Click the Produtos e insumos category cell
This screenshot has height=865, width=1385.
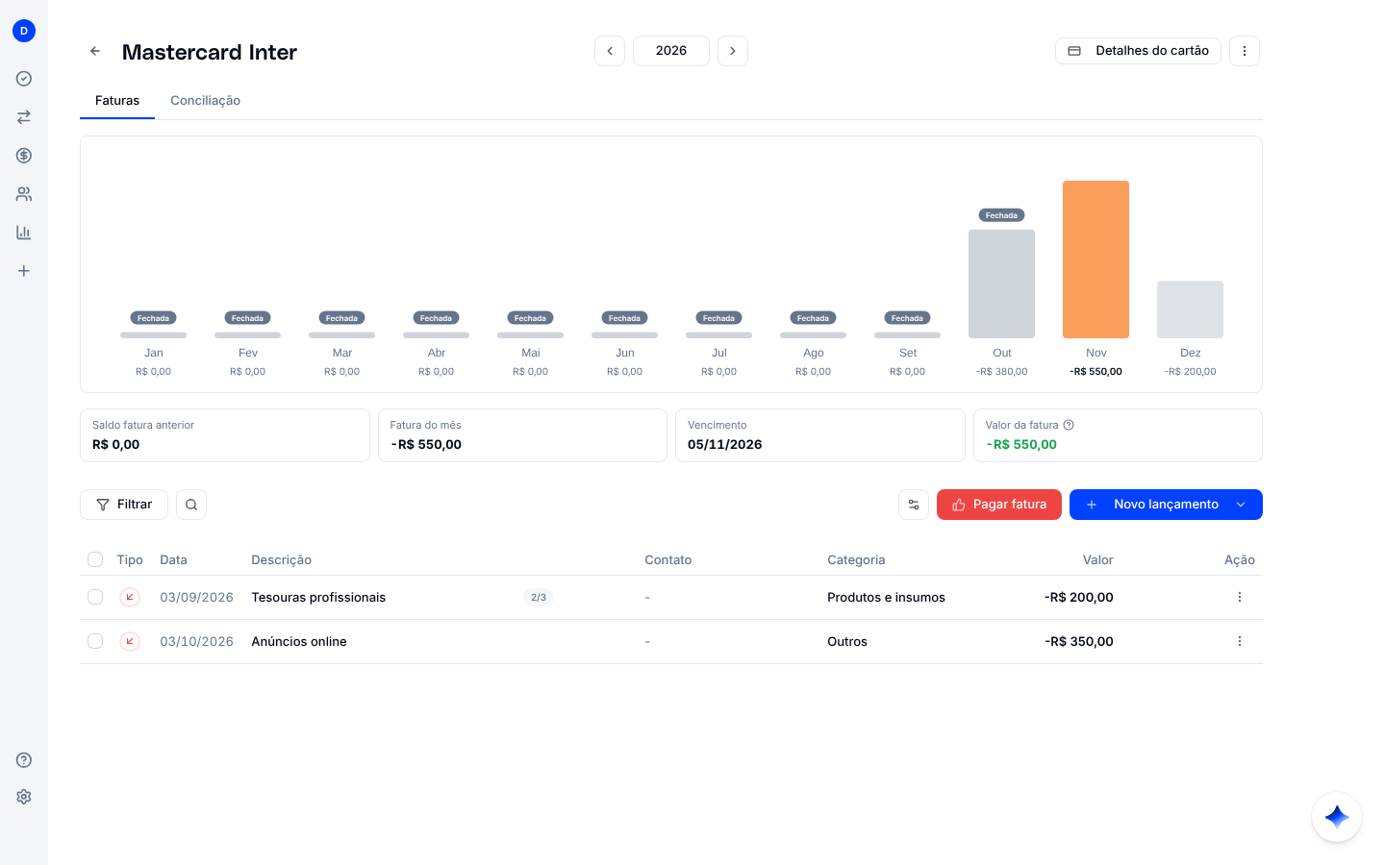tap(886, 597)
